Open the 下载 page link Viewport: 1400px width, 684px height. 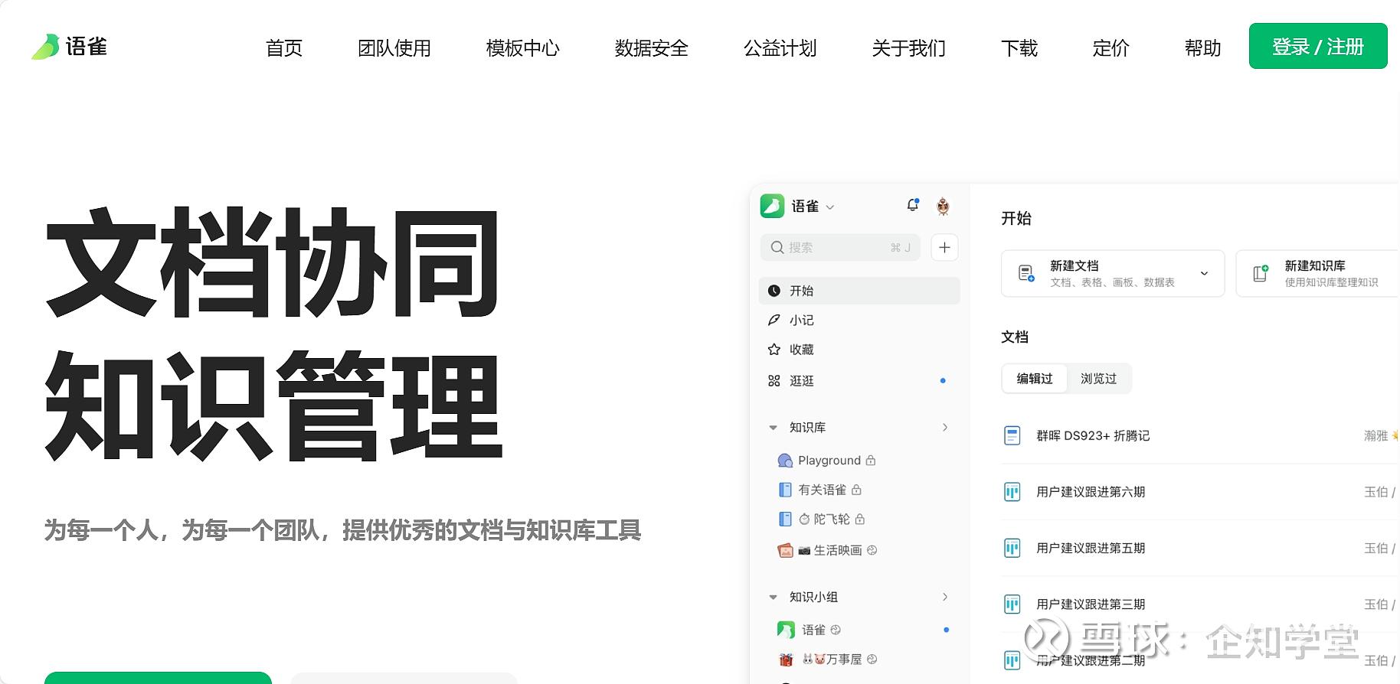(1019, 48)
